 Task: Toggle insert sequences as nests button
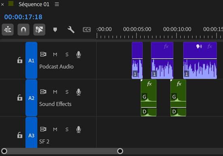8,30
